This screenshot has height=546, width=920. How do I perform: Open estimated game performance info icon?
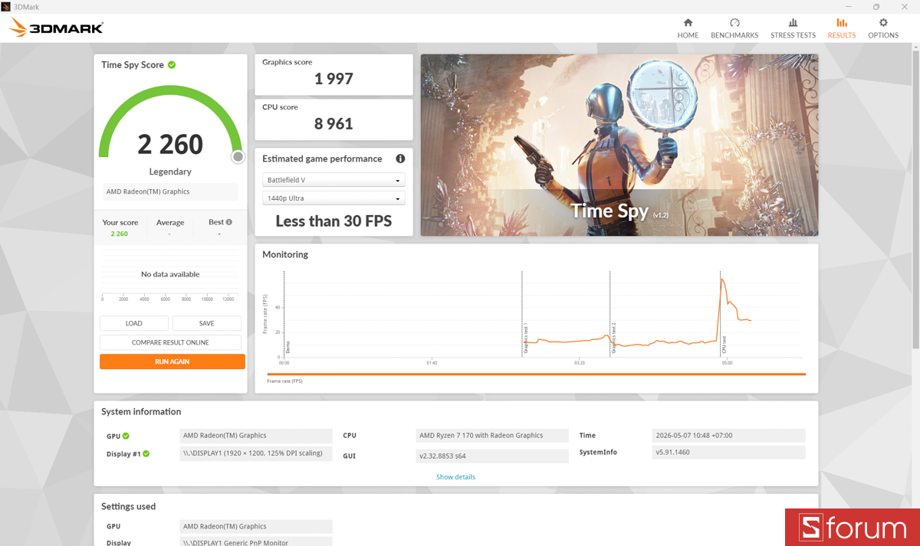[x=400, y=159]
